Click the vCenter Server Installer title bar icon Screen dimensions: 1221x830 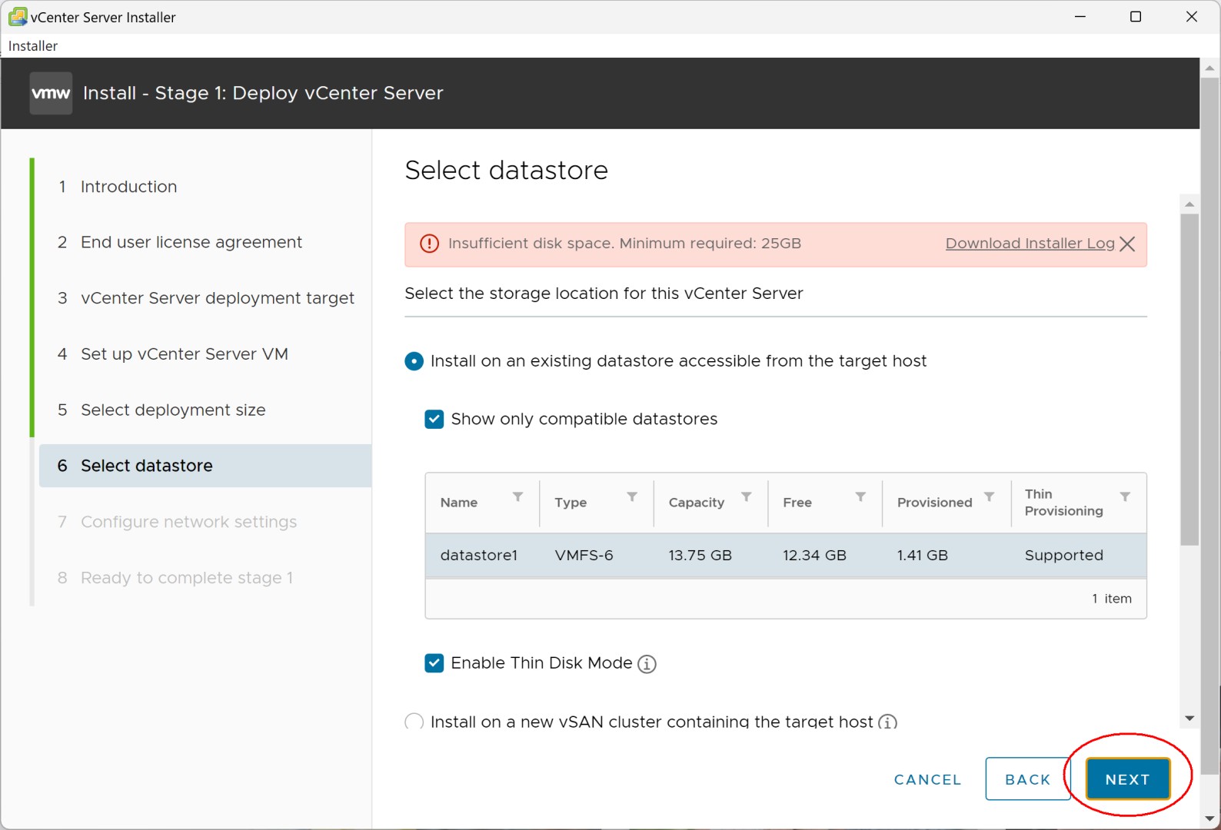tap(17, 16)
